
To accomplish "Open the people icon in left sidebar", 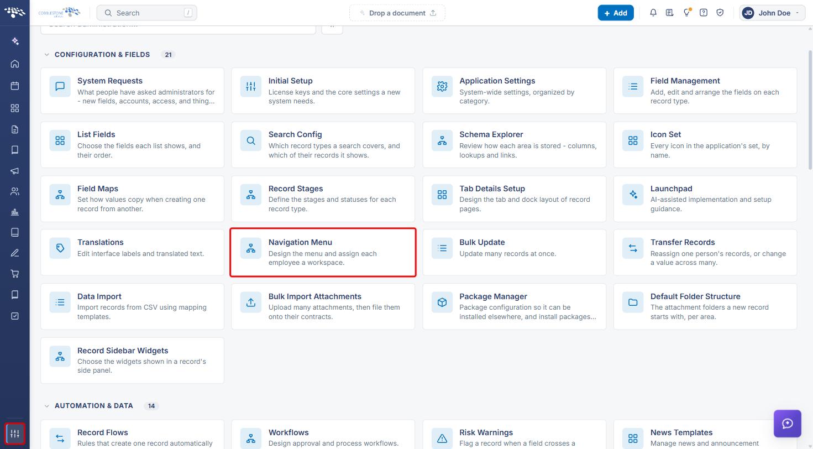I will pyautogui.click(x=15, y=192).
